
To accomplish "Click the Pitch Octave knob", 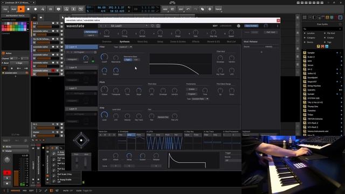I will coord(104,89).
